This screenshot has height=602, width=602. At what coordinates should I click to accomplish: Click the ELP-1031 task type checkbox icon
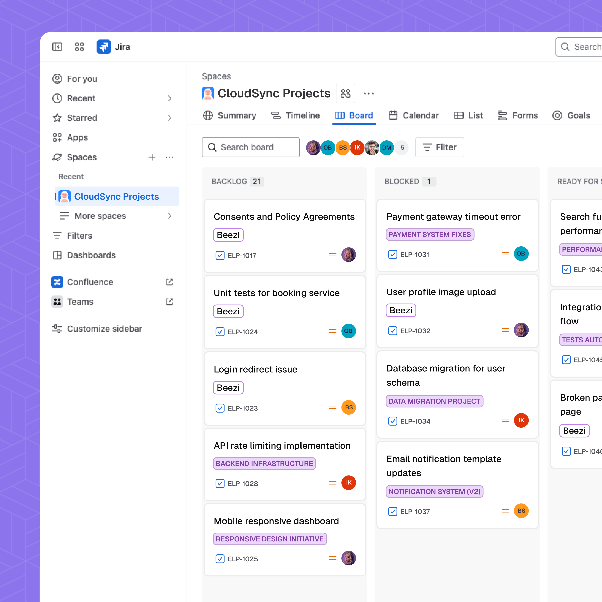393,255
